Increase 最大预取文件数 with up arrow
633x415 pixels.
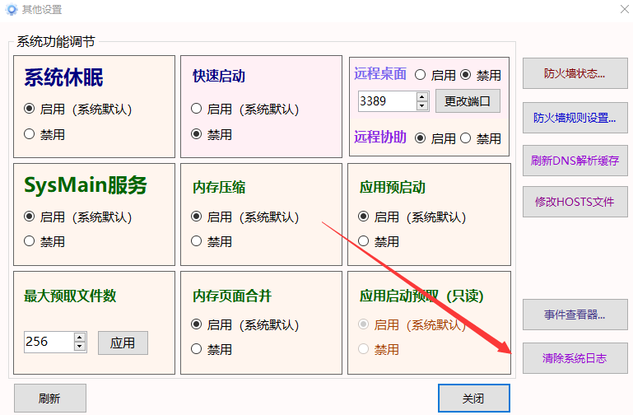pyautogui.click(x=80, y=337)
